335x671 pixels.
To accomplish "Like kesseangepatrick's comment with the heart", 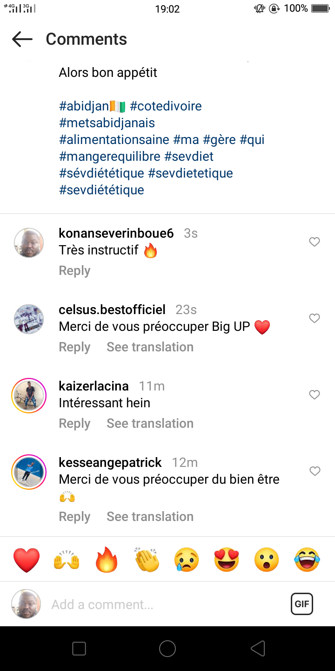I will click(315, 471).
